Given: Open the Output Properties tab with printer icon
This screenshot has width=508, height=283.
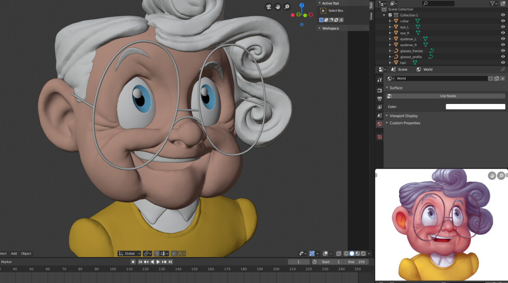Looking at the screenshot, I should click(379, 98).
